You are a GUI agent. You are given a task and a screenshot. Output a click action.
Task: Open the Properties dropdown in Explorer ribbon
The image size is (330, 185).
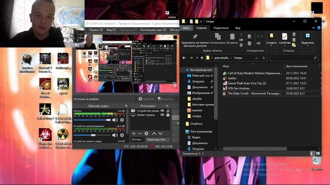(285, 40)
